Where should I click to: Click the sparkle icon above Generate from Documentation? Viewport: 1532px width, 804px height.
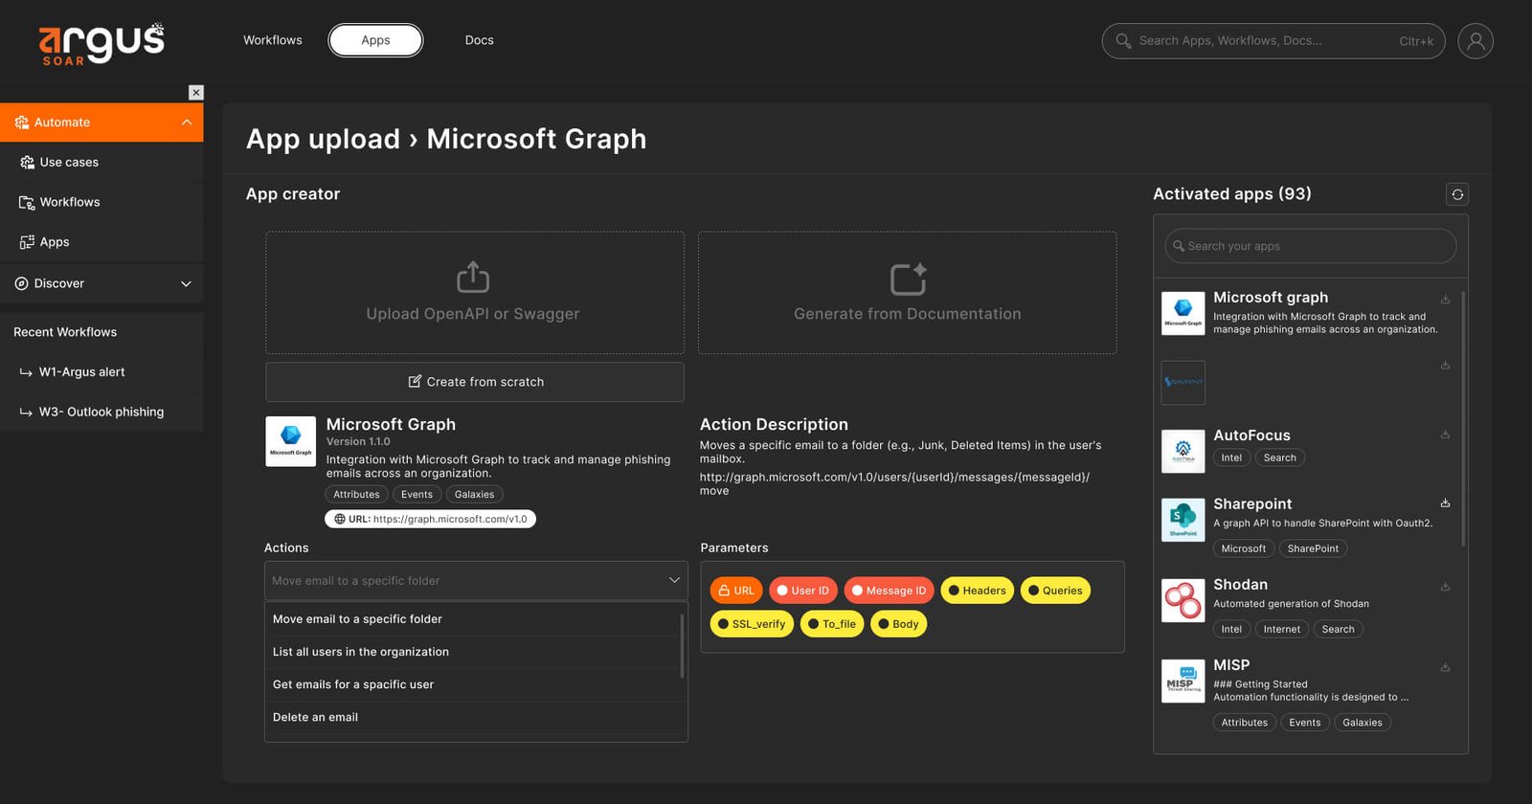coord(908,279)
